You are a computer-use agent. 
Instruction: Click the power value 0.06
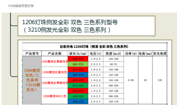tap(131, 80)
